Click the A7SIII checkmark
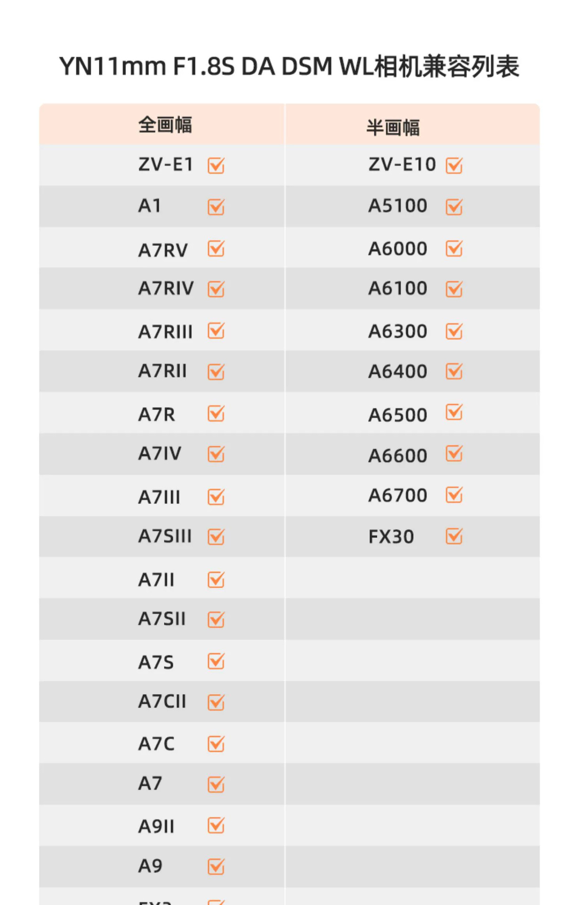 (216, 536)
